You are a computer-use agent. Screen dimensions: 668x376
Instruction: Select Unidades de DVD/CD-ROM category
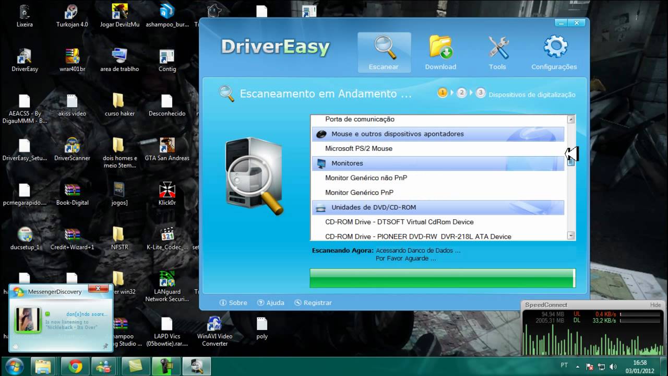(438, 207)
